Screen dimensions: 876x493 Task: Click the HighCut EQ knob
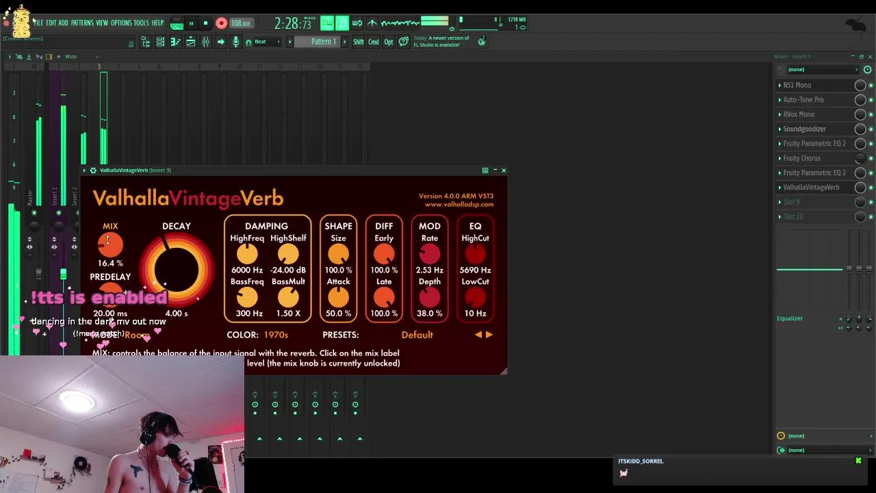click(475, 254)
